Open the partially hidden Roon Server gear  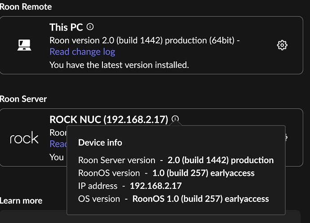pyautogui.click(x=286, y=137)
